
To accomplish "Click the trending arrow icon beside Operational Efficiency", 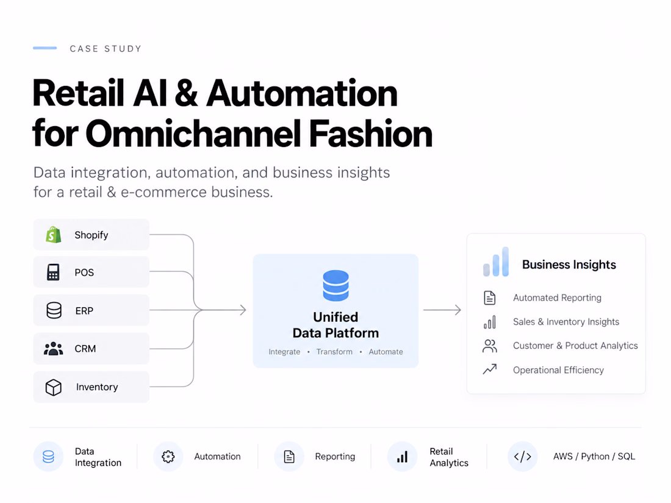I will pos(490,369).
